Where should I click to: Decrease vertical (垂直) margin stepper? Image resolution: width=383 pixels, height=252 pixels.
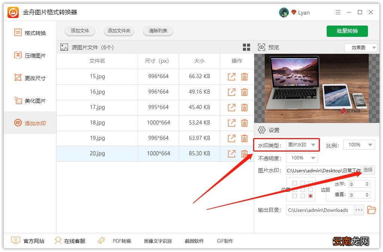[x=367, y=196]
